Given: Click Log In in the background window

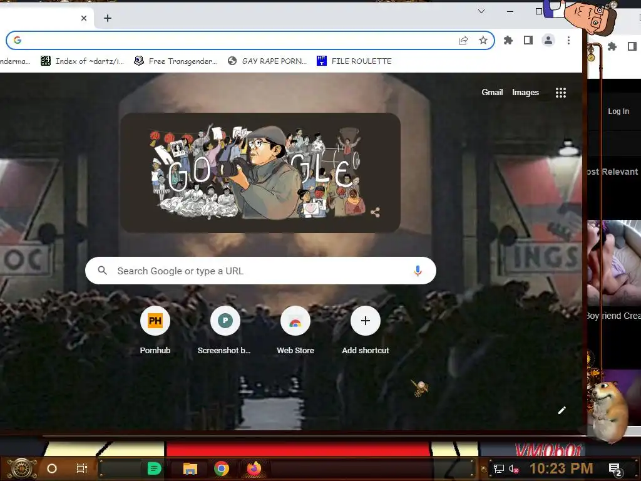Looking at the screenshot, I should click(x=618, y=111).
